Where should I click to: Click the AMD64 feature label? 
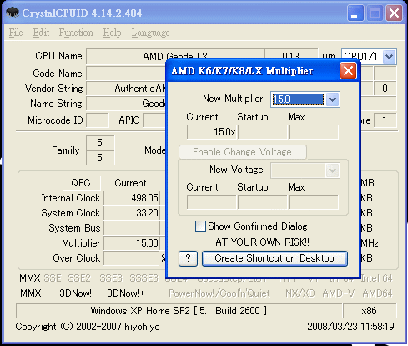coord(377,293)
